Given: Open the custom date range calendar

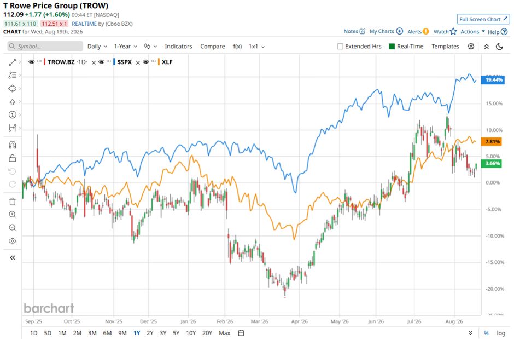Looking at the screenshot, I should [x=241, y=333].
